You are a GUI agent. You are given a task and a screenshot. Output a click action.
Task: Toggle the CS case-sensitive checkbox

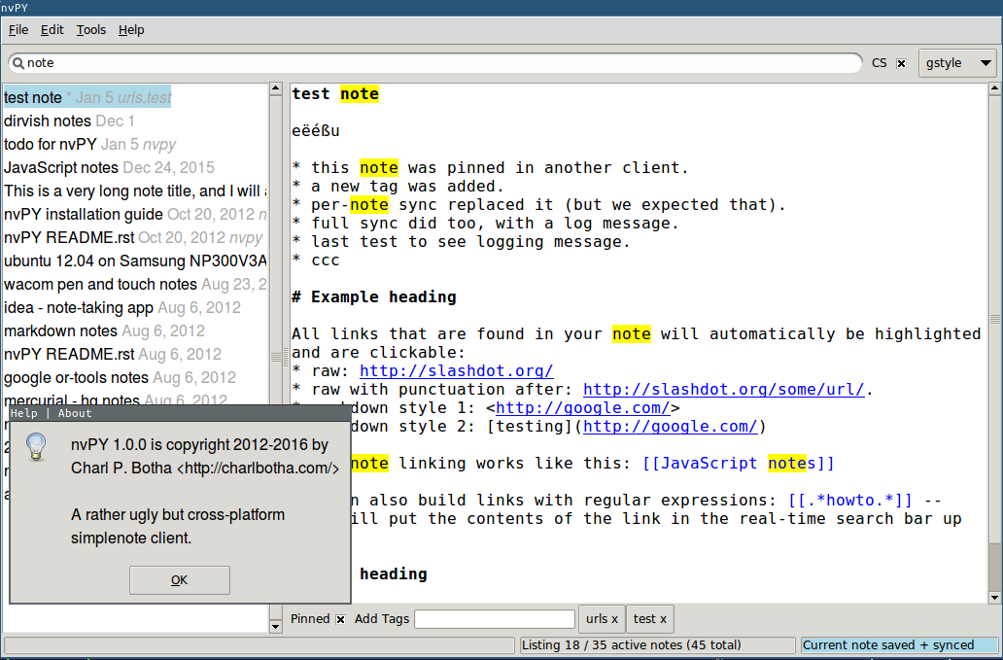click(x=901, y=63)
